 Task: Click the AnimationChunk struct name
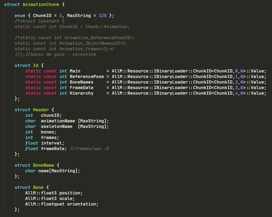click(x=41, y=4)
